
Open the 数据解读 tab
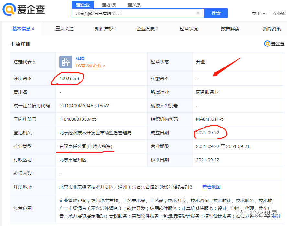click(x=230, y=29)
